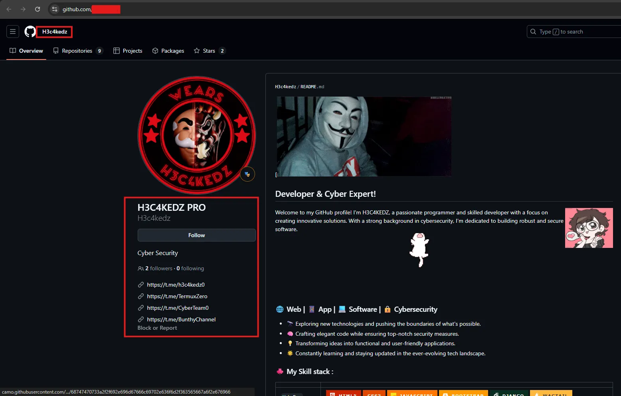This screenshot has width=621, height=396.
Task: Open the t.me/h3c4kedz0 link
Action: 176,285
